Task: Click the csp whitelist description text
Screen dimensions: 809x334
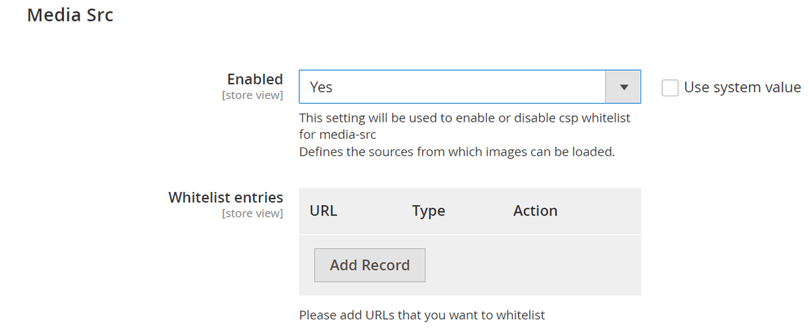Action: tap(465, 126)
